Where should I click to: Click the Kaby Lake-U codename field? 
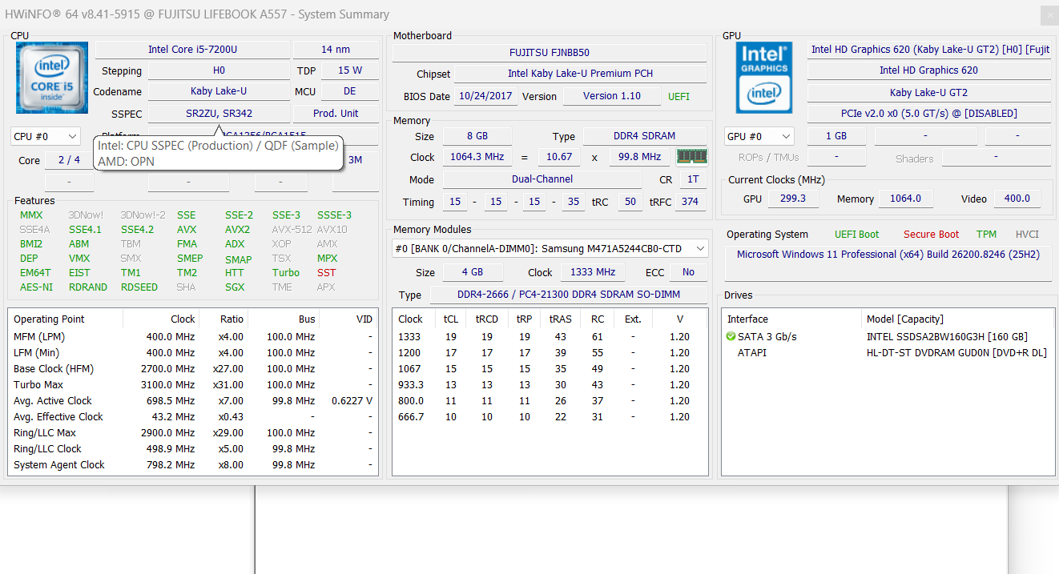(x=219, y=91)
